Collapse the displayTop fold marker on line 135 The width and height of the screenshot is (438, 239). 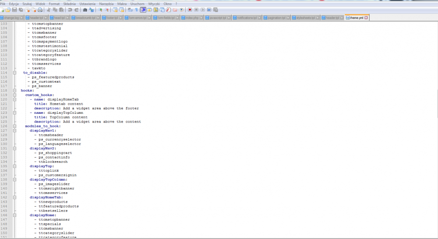tap(14, 166)
